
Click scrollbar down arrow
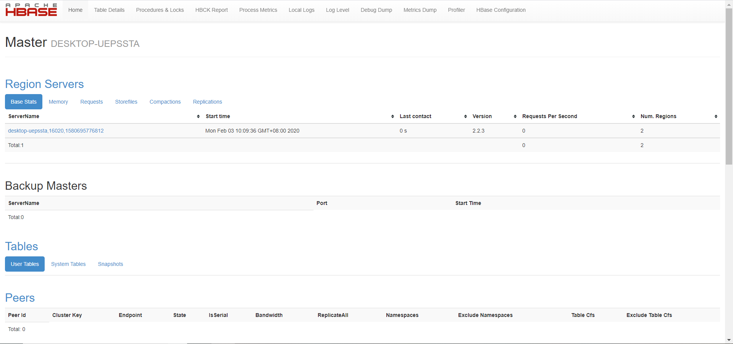click(x=729, y=340)
